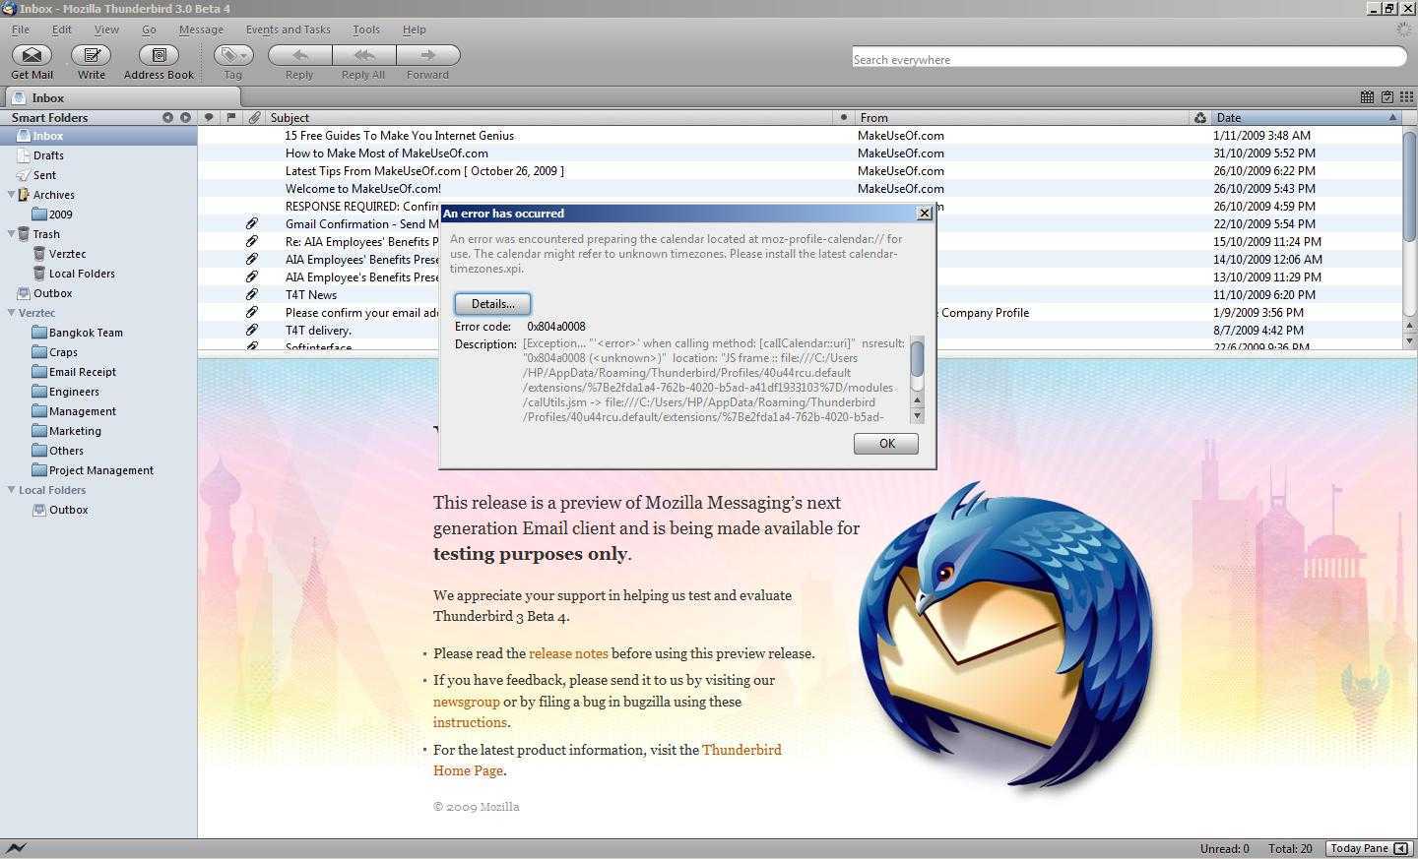Viewport: 1418px width, 859px height.
Task: Click the Search everywhere field
Action: click(x=1128, y=59)
